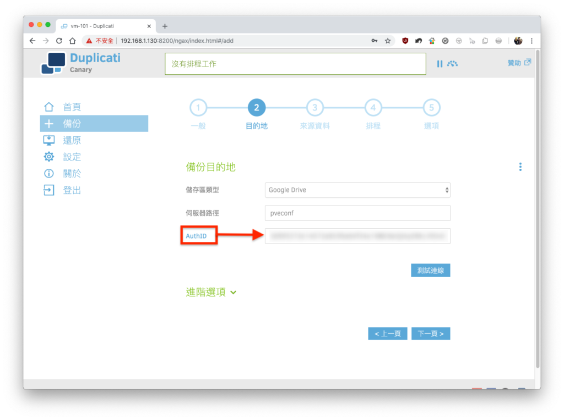Click the AuthID link
Viewport: 564px width, 420px height.
[x=196, y=236]
